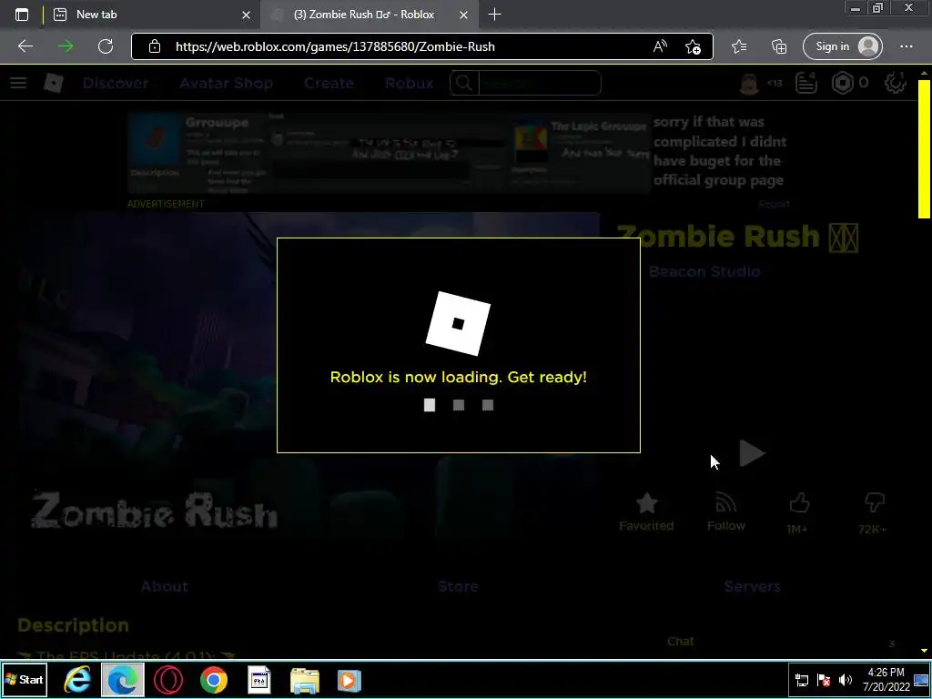Click the Roblox search box
Screen dimensions: 932x699
525,83
